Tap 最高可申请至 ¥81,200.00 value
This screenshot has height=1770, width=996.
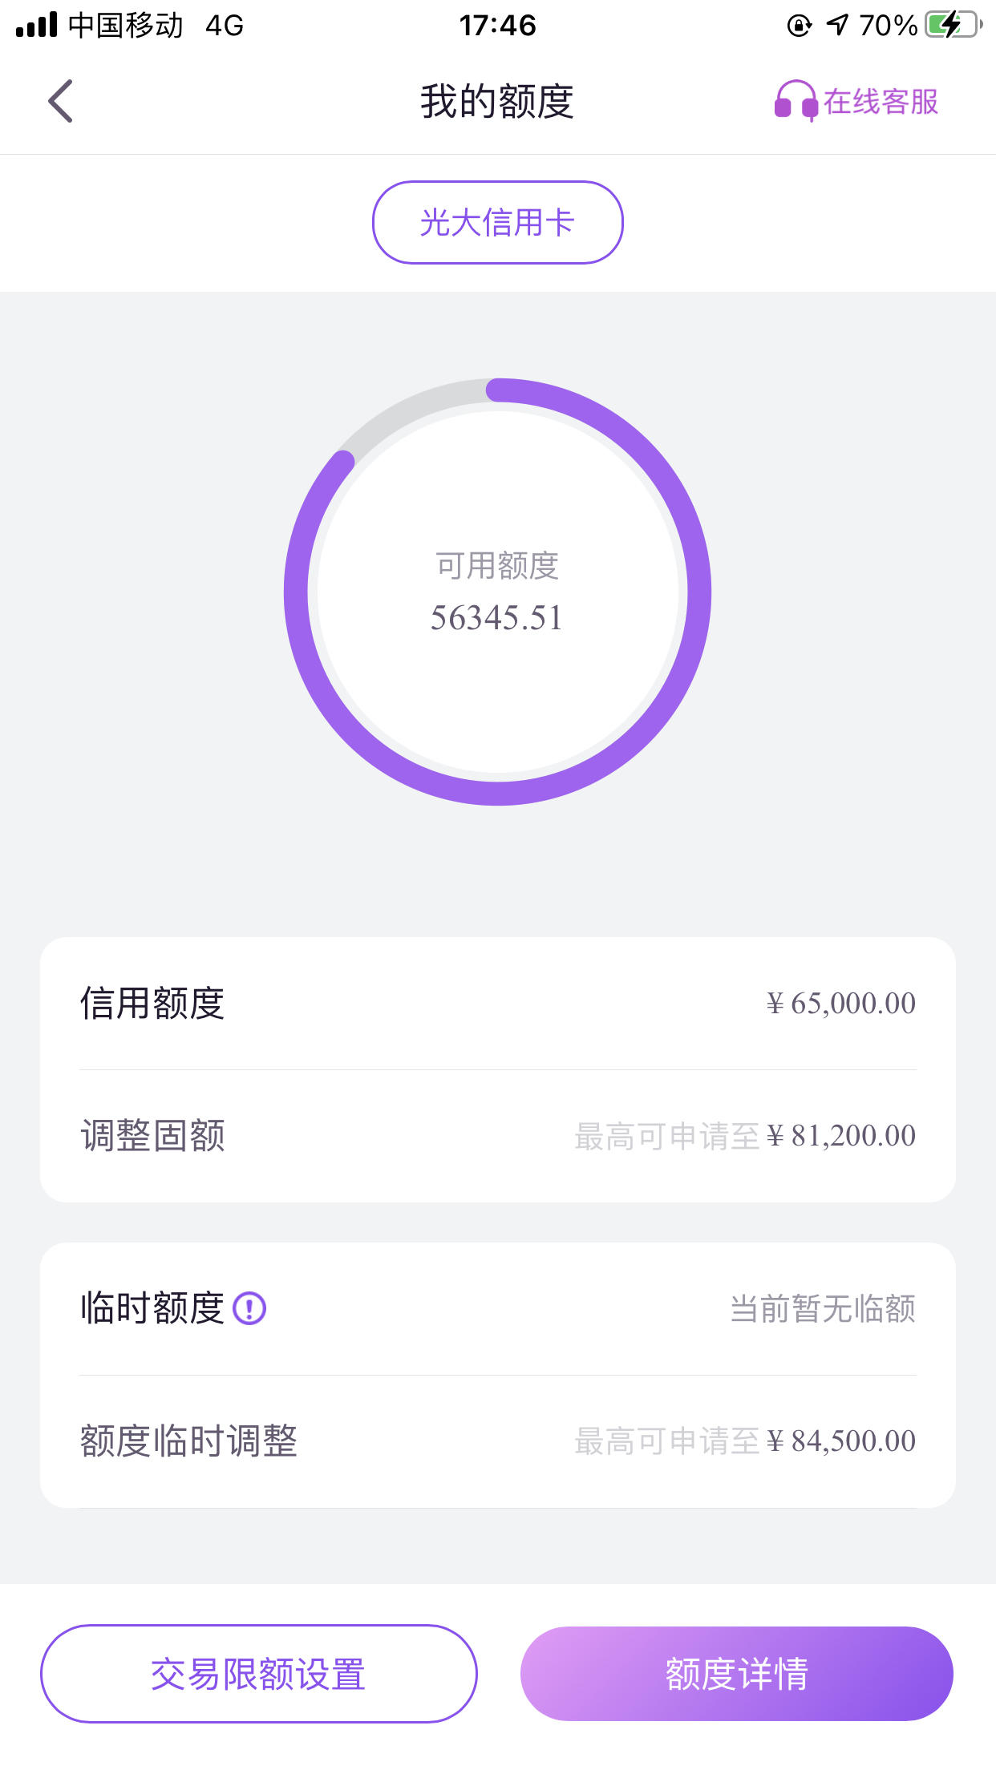(x=745, y=1136)
